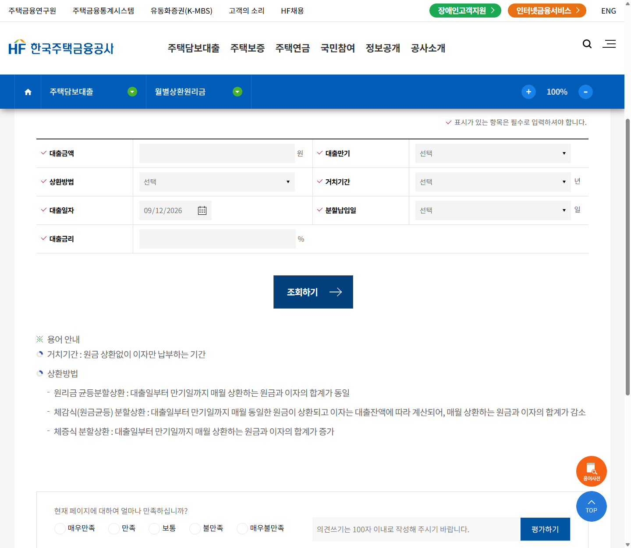Open 인터넷금융서비스 orange button
The width and height of the screenshot is (631, 548).
547,11
